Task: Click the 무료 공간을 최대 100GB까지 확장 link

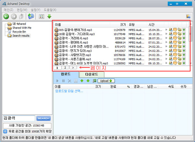Action: pyautogui.click(x=30, y=131)
